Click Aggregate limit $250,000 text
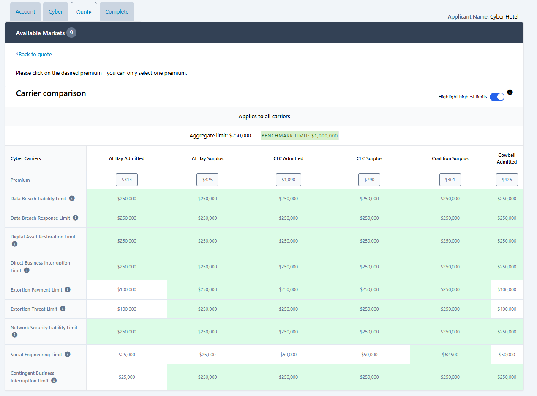Viewport: 537px width, 396px height. [x=220, y=136]
